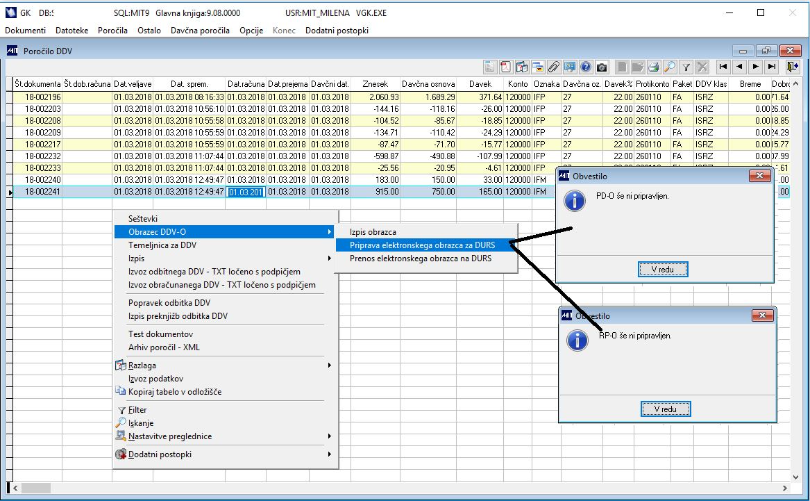Image resolution: width=810 pixels, height=501 pixels.
Task: Click the paperclip attachment icon
Action: [x=554, y=67]
